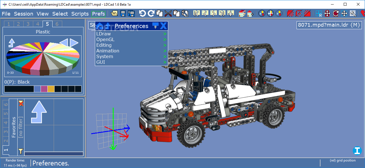
Task: Go to next color wheel page
Action: [74, 43]
